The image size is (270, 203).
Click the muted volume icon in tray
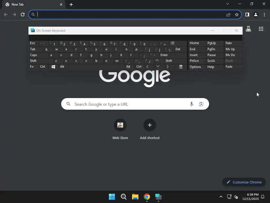point(236,197)
